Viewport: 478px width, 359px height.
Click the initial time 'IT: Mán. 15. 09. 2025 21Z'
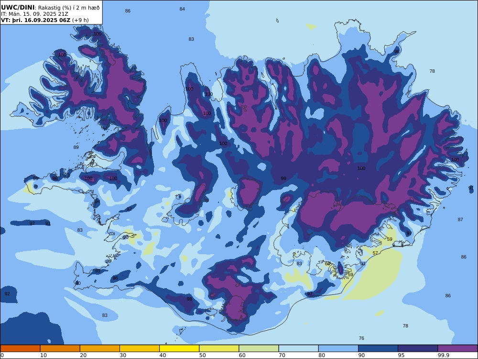click(34, 14)
